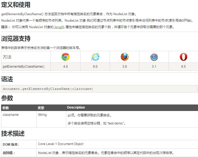Click the Safari compass icon
The height and width of the screenshot is (157, 198).
(154, 57)
